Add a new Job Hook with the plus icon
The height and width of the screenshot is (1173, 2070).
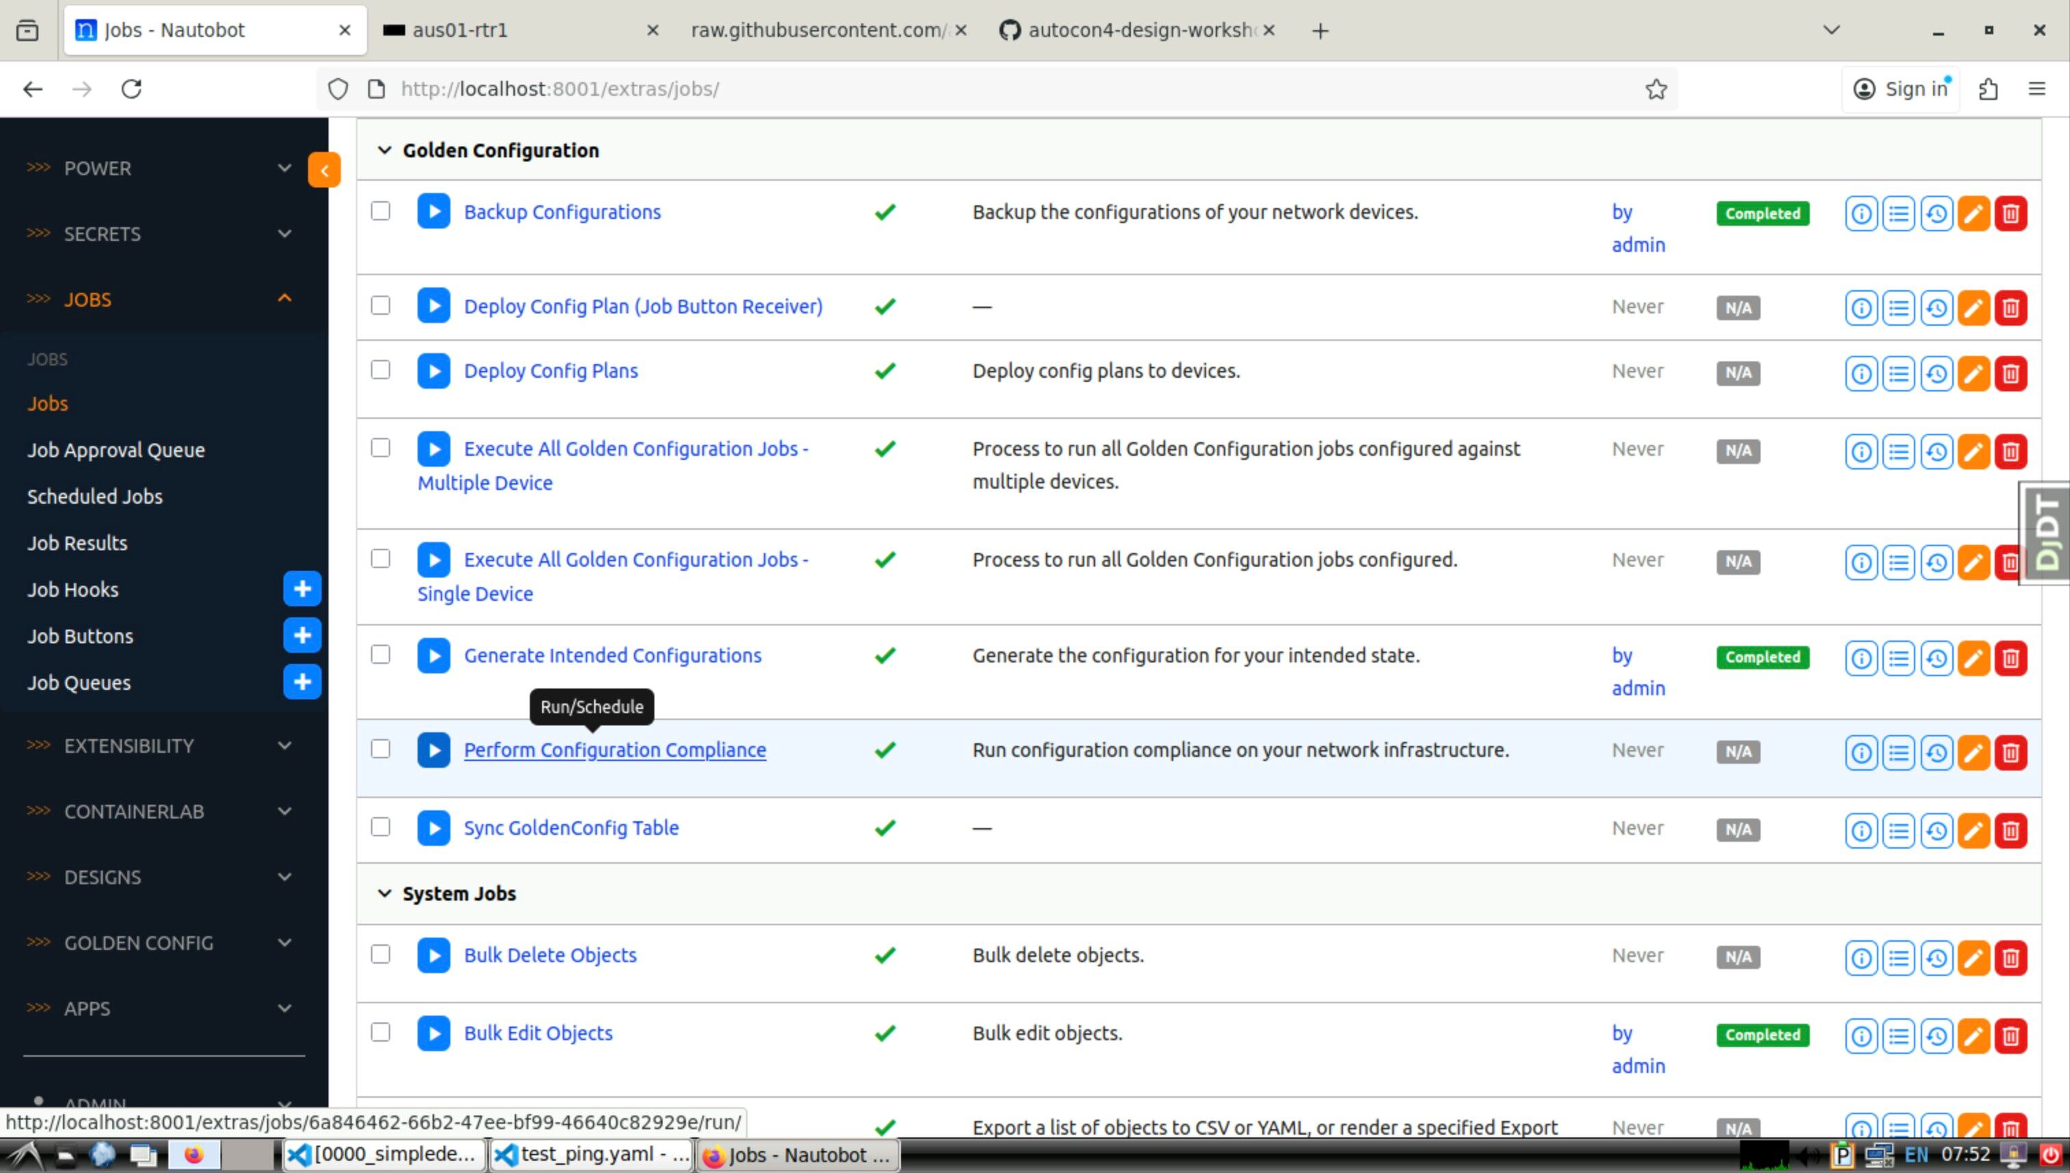coord(302,590)
